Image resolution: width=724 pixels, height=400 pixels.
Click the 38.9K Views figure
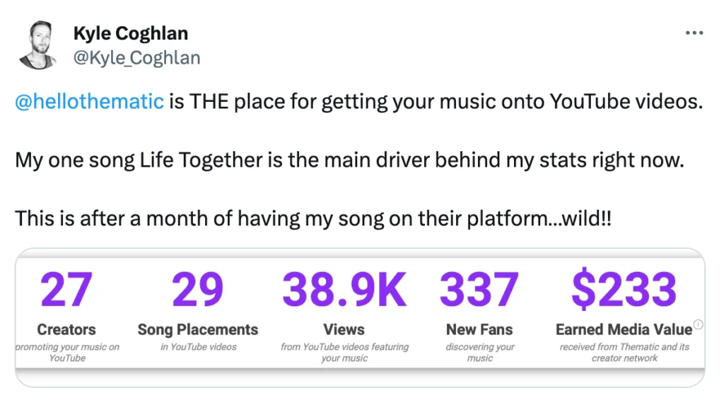[x=344, y=290]
